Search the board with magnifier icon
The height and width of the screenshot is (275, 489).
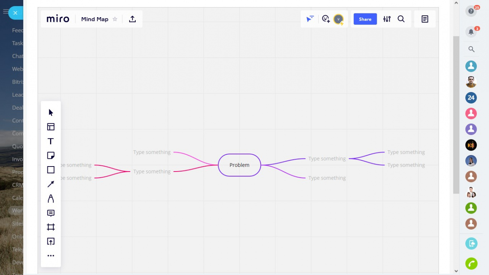click(x=401, y=19)
